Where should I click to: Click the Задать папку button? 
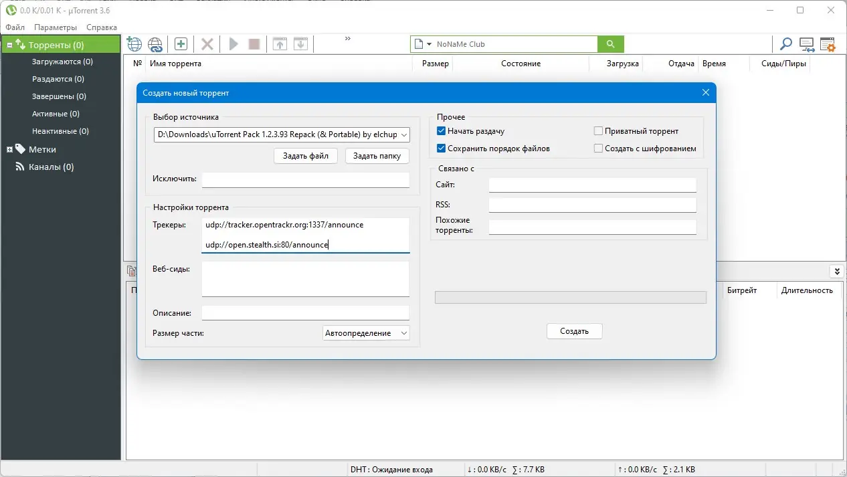(x=377, y=156)
